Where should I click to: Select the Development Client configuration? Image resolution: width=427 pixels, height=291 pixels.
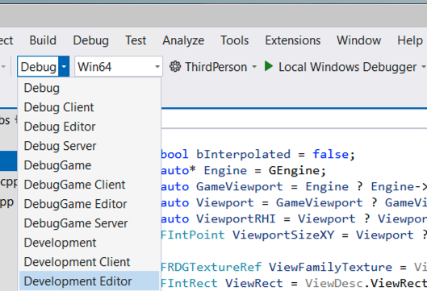click(x=90, y=262)
